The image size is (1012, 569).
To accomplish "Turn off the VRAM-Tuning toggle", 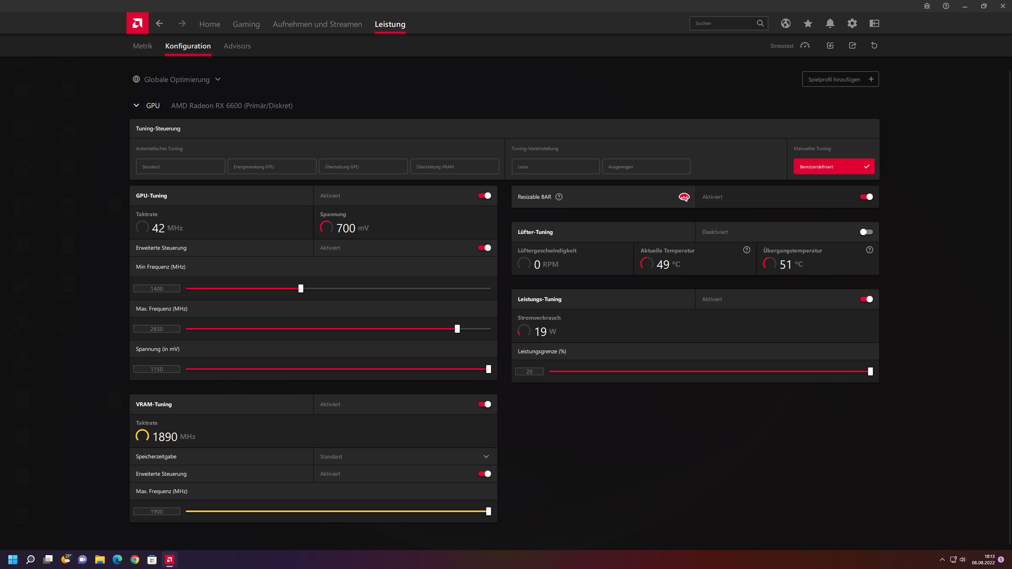I will coord(484,404).
